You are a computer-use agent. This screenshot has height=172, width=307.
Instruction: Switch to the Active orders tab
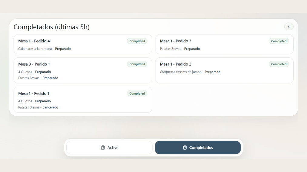click(x=109, y=148)
